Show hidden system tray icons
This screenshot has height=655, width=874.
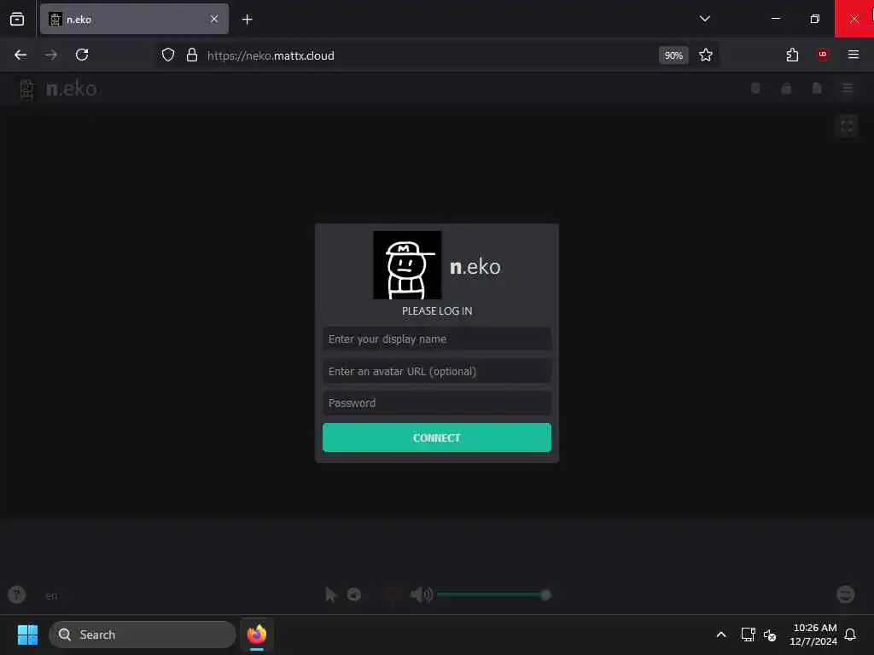[x=720, y=635]
